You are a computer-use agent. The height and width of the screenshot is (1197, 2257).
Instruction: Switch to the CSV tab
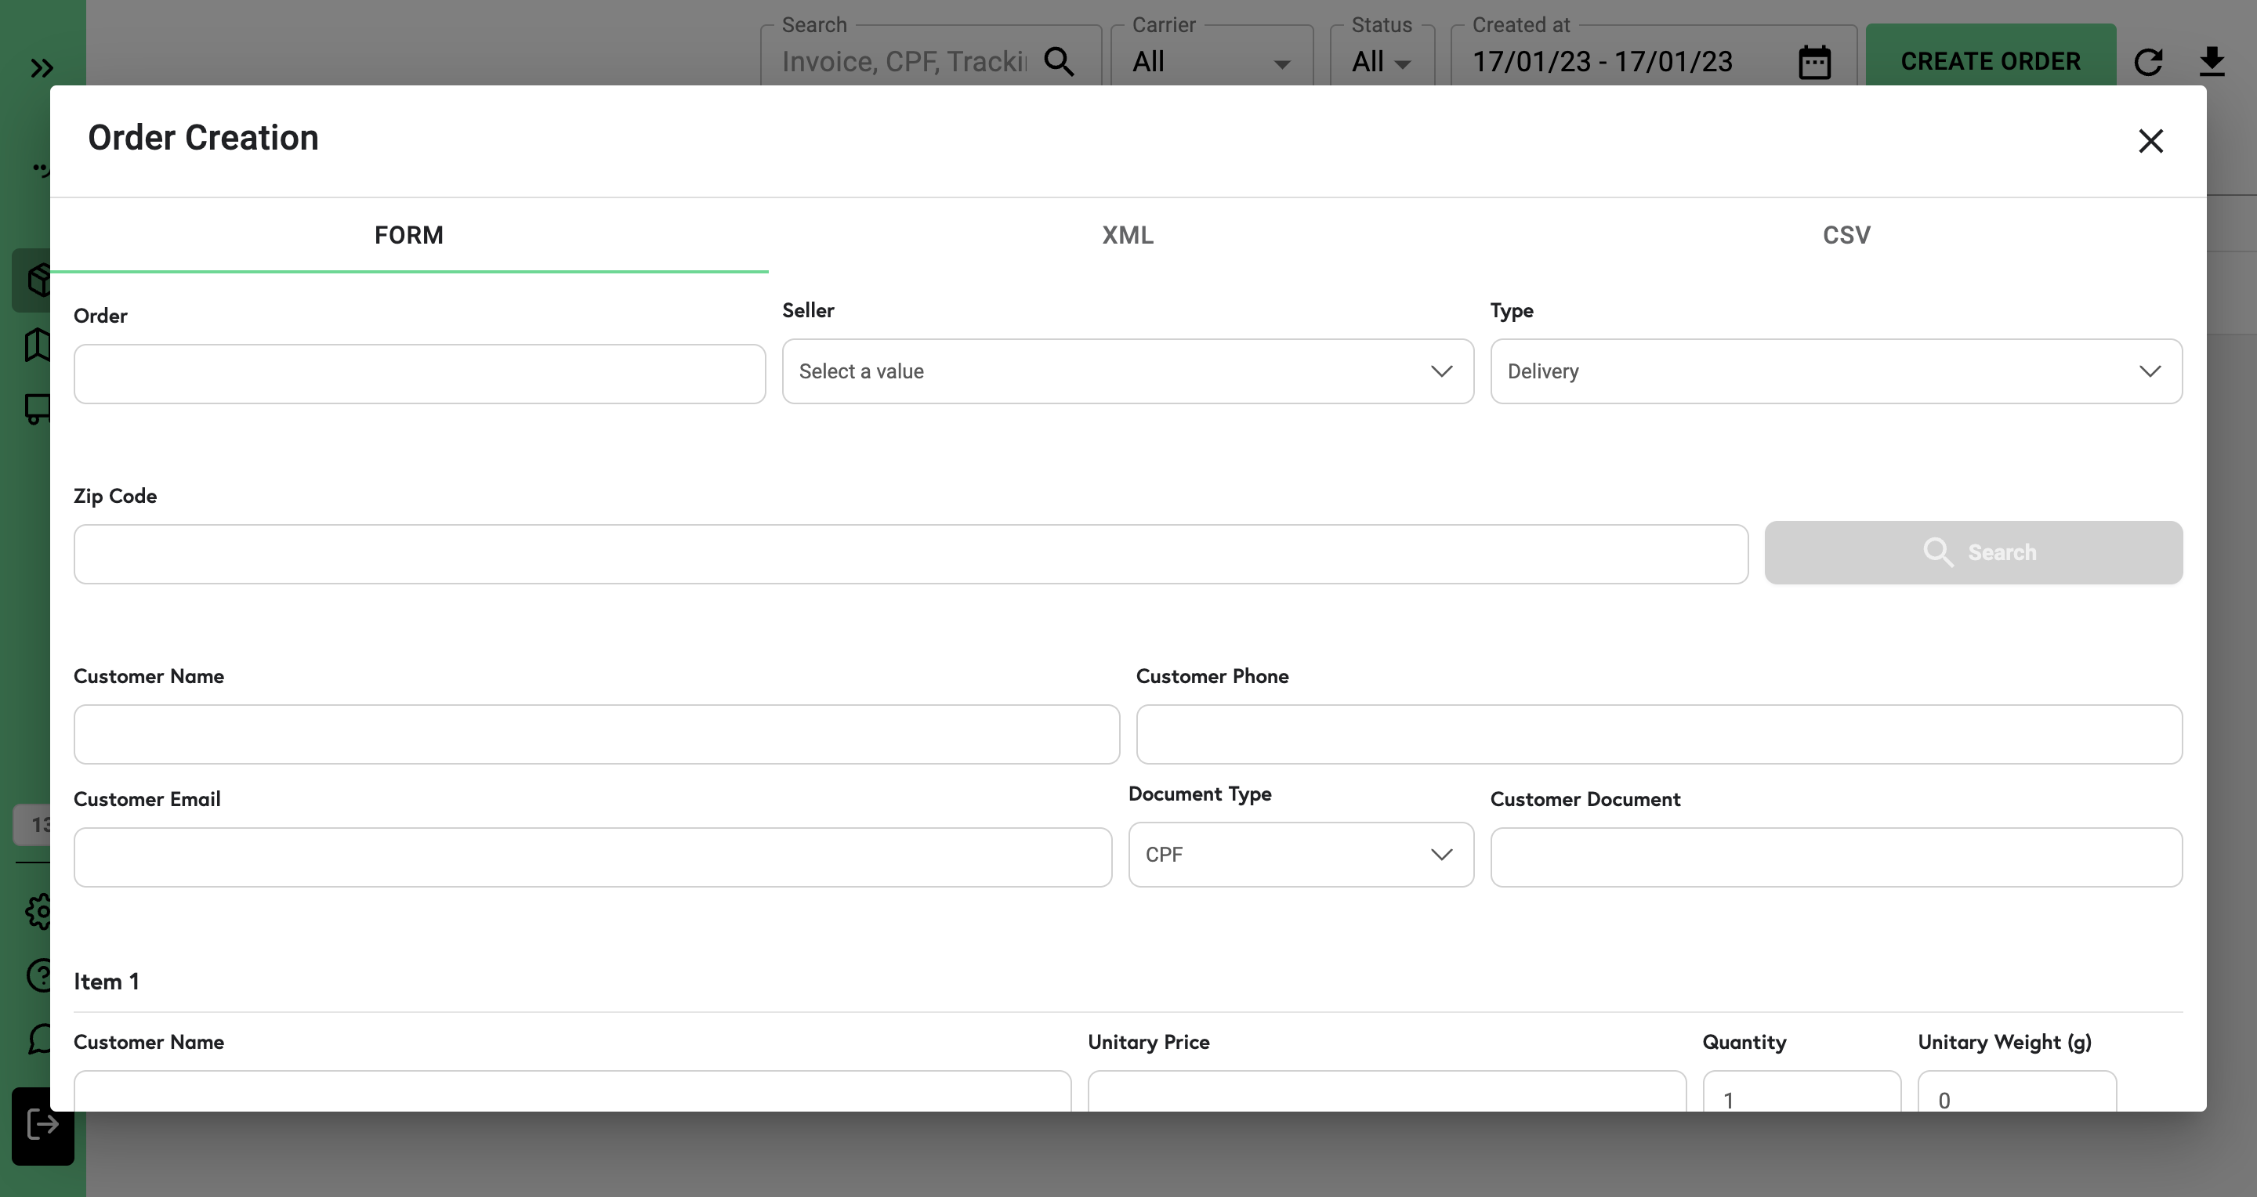[1846, 235]
